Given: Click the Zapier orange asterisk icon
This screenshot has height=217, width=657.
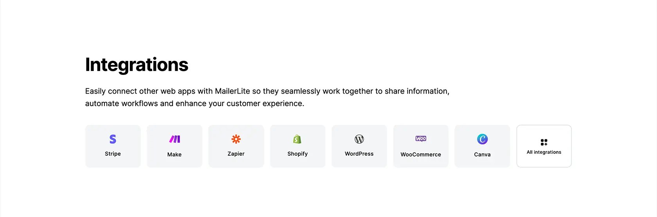Looking at the screenshot, I should pyautogui.click(x=236, y=139).
